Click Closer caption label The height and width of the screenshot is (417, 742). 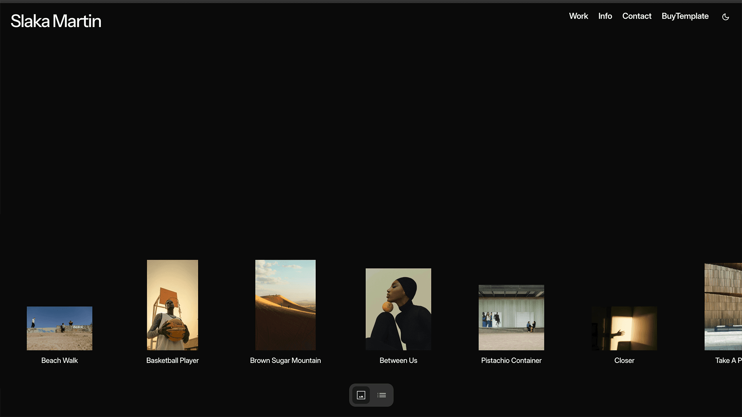pos(624,360)
